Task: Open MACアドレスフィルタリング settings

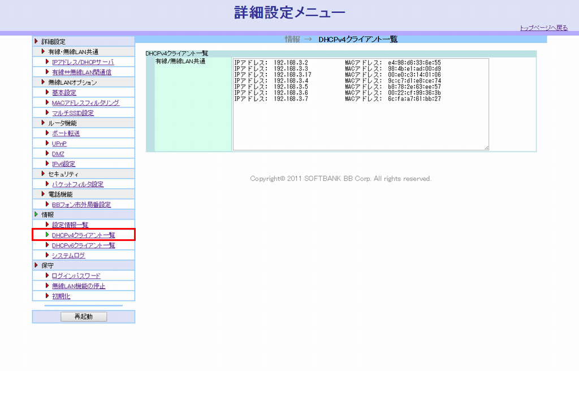Action: click(85, 103)
